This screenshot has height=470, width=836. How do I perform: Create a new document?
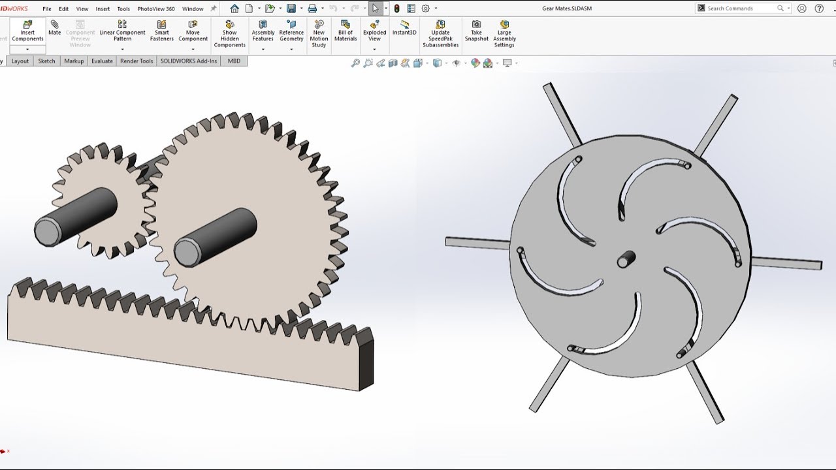coord(249,8)
